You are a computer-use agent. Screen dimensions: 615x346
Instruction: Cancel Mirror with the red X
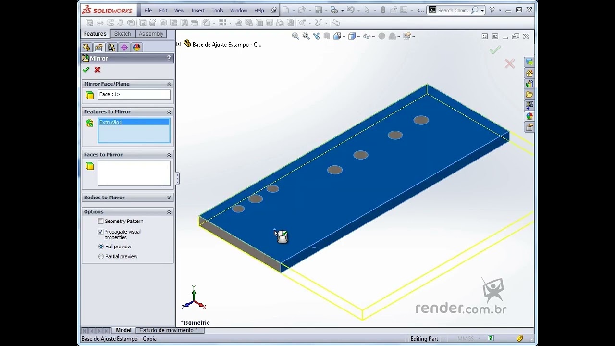point(98,70)
